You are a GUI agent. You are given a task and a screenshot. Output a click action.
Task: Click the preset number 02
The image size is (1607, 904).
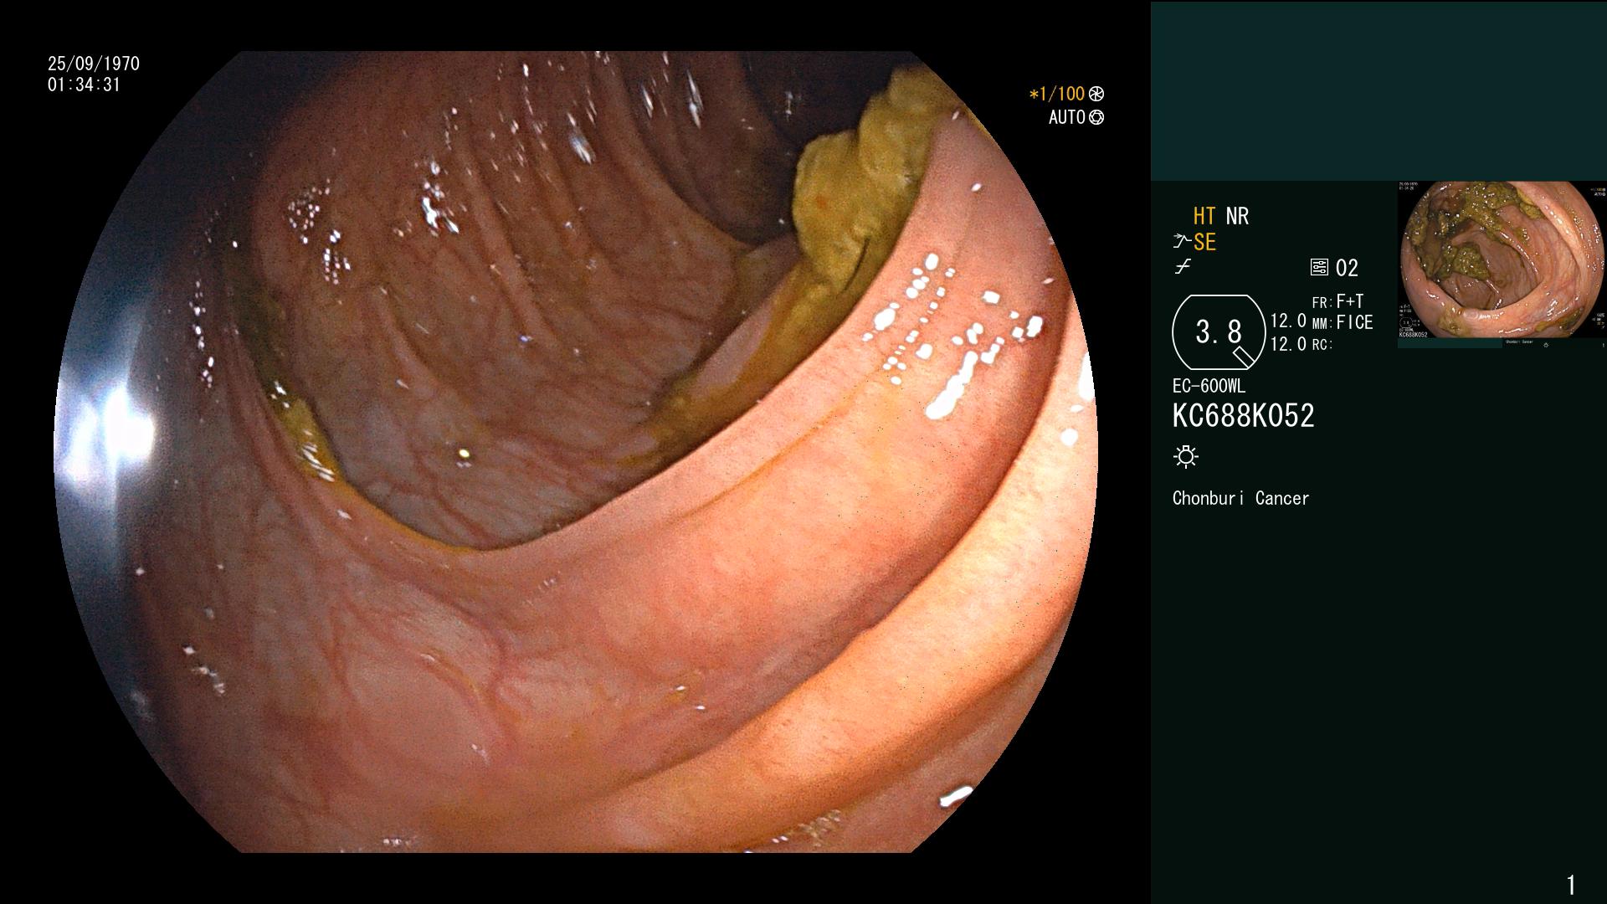1347,268
